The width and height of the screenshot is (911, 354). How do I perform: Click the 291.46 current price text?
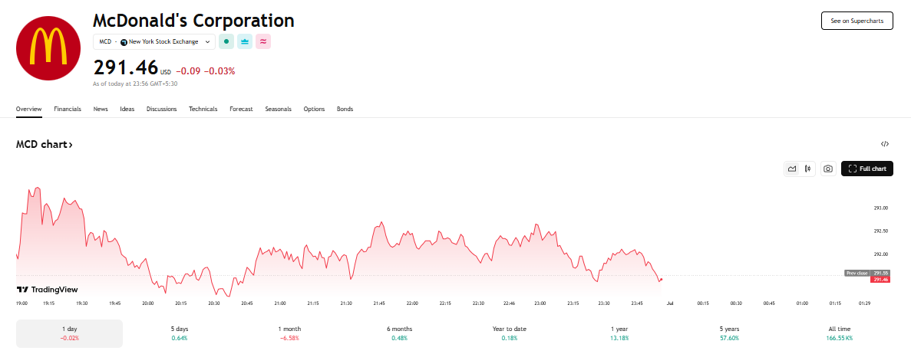click(x=126, y=67)
